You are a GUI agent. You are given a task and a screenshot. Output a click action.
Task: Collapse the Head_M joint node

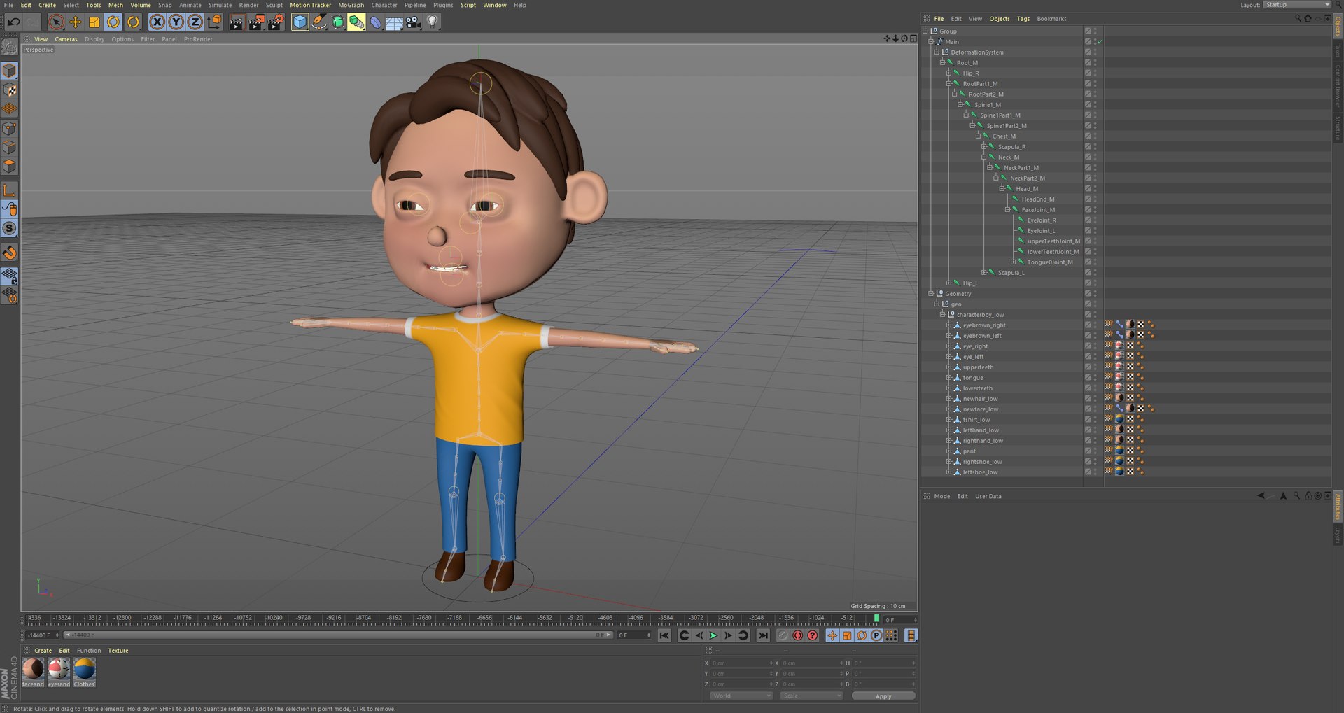point(1002,188)
